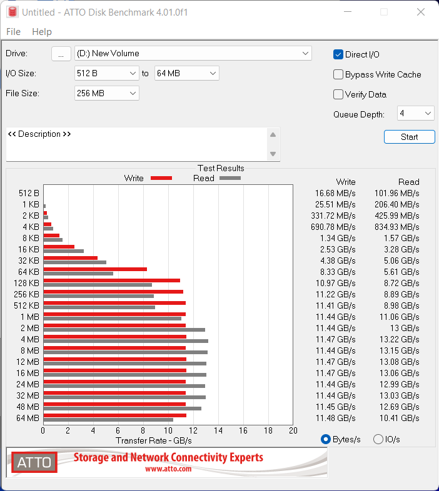Click the gray Read legend swatch

tap(230, 178)
